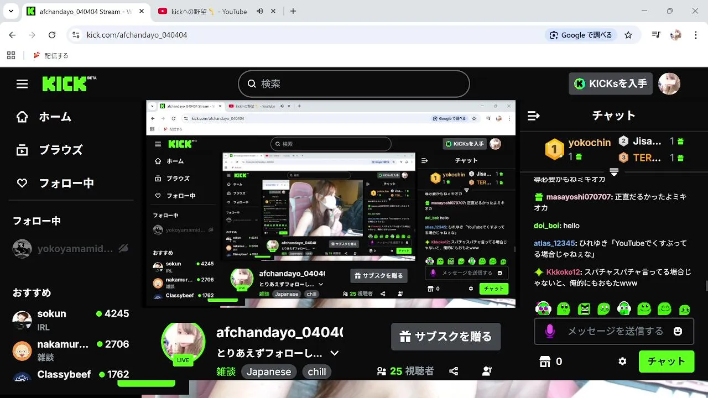Open new browser tab
The image size is (708, 398).
293,11
